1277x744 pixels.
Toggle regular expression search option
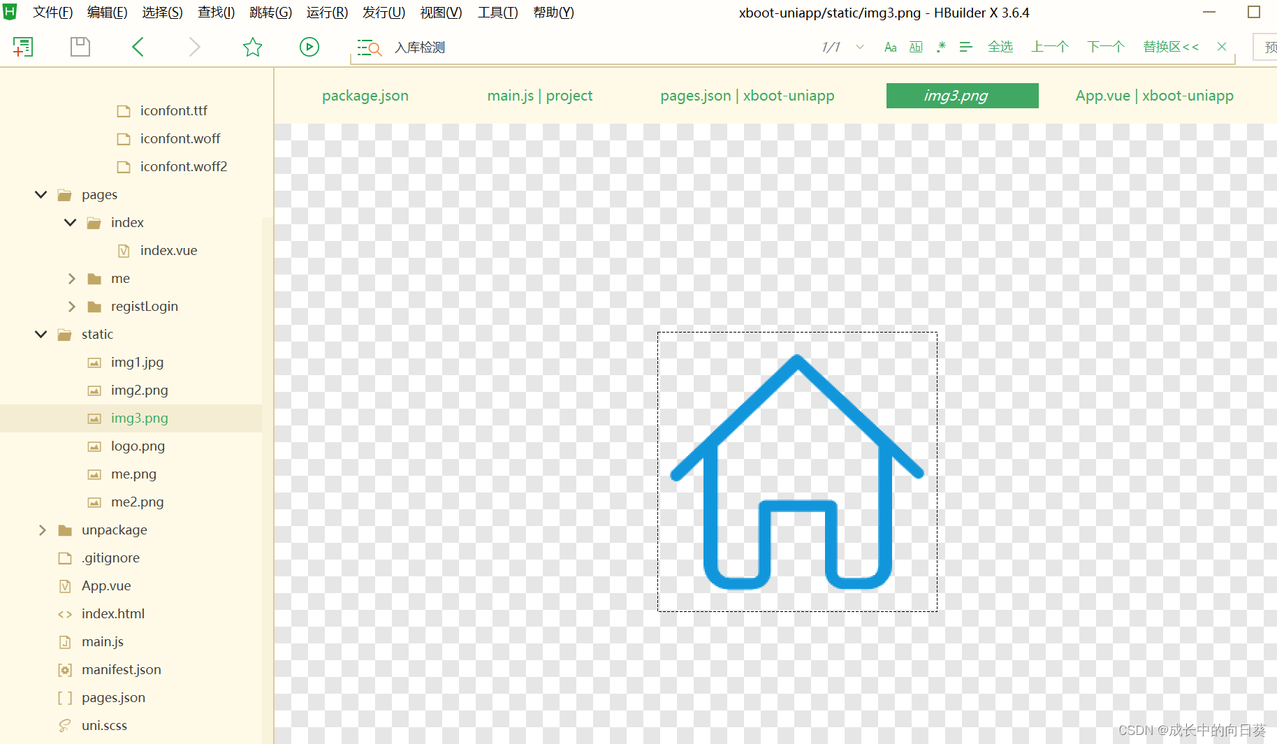click(x=941, y=47)
